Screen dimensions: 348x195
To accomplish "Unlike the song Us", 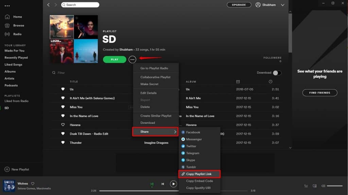I will tap(63, 89).
